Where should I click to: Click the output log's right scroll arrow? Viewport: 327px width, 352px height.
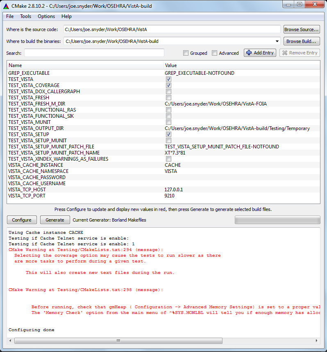point(316,341)
